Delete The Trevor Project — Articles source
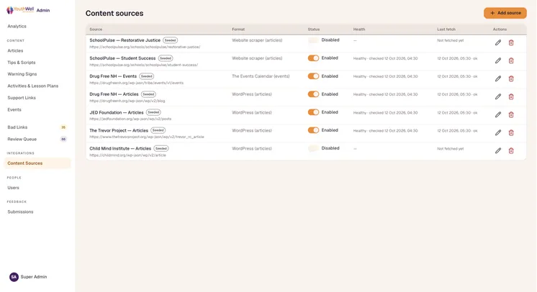The image size is (537, 292). (x=511, y=132)
